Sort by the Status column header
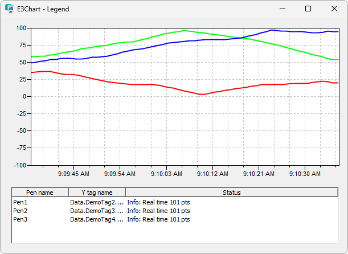This screenshot has height=254, width=348. pyautogui.click(x=232, y=192)
